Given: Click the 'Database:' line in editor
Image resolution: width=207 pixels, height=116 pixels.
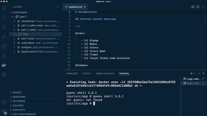Looking at the screenshot, I should [82, 65].
